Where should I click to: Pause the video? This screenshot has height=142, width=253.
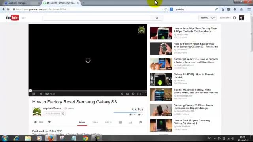pyautogui.click(x=34, y=94)
